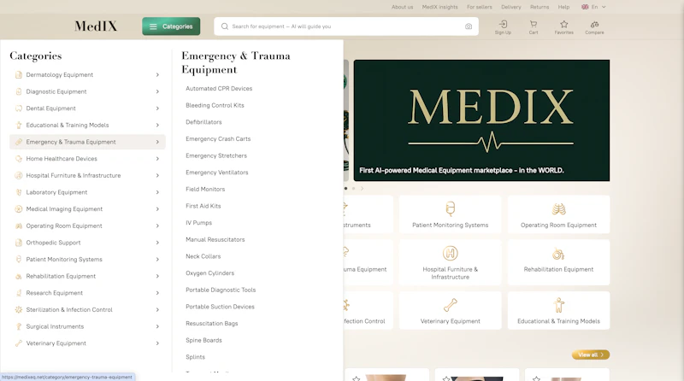Expand Hospital Furniture & Infrastructure chevron
This screenshot has width=684, height=381.
[x=157, y=176]
